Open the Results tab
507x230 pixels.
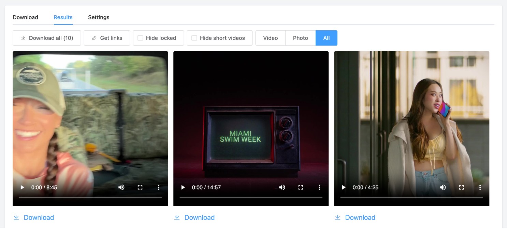pyautogui.click(x=63, y=17)
